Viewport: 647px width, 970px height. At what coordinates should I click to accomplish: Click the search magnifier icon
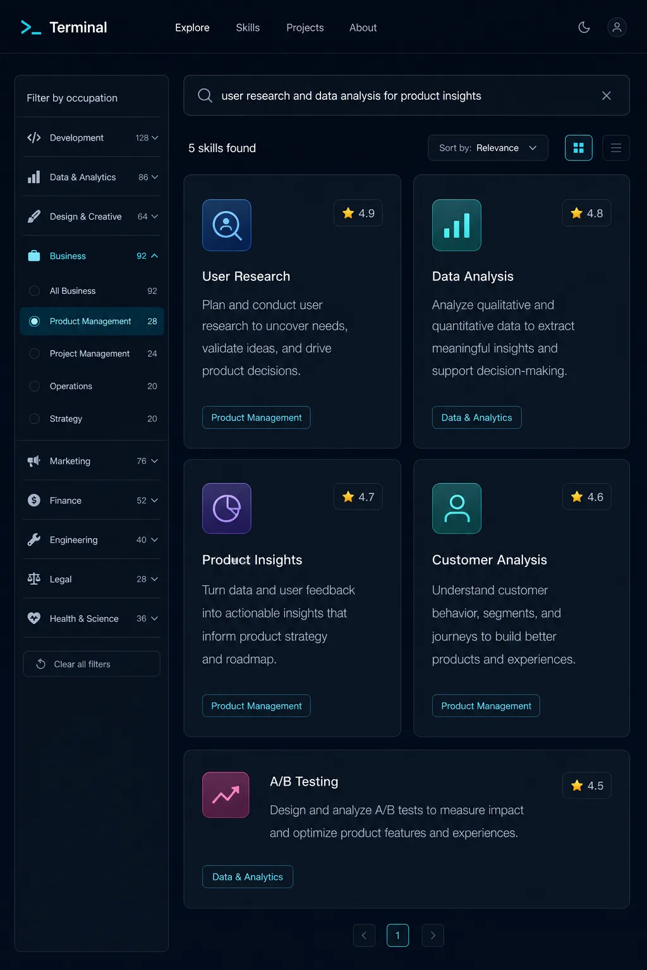[x=205, y=95]
